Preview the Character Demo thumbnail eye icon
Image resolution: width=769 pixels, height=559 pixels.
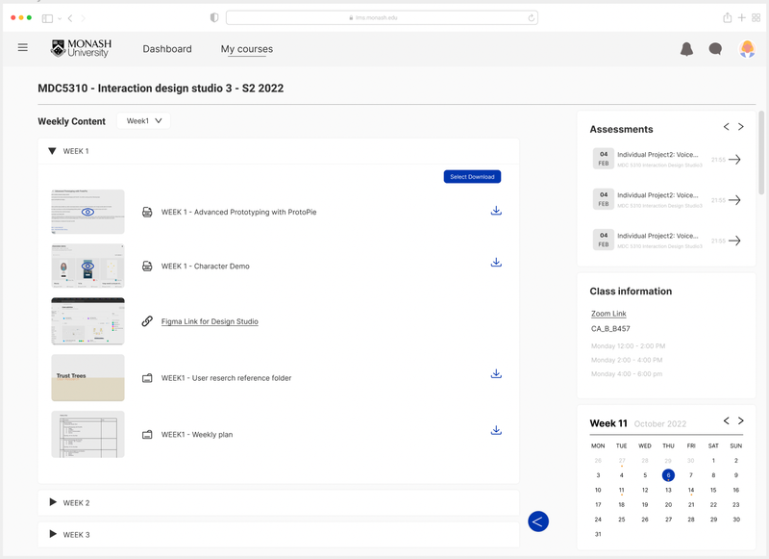pyautogui.click(x=87, y=266)
